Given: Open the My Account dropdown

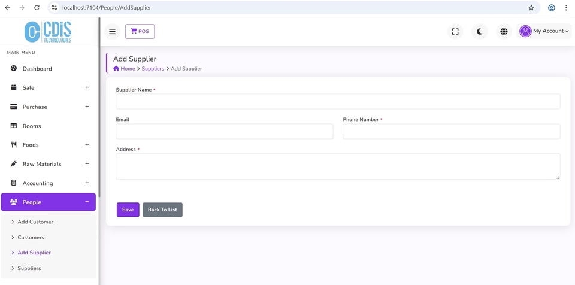Looking at the screenshot, I should pyautogui.click(x=544, y=31).
